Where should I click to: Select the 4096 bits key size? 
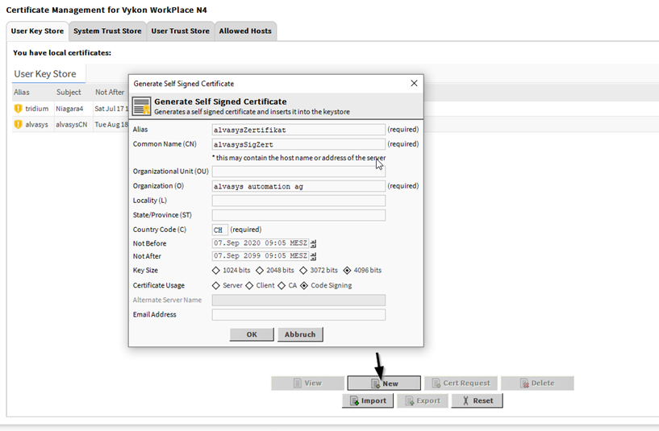tap(347, 270)
